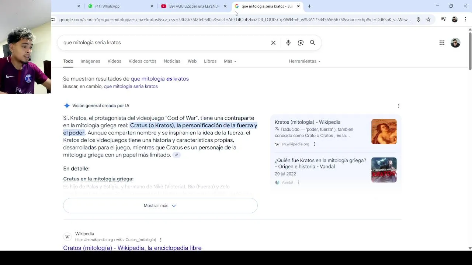This screenshot has width=472, height=265.
Task: Click the es.wikipedia.org result URL
Action: point(115,240)
